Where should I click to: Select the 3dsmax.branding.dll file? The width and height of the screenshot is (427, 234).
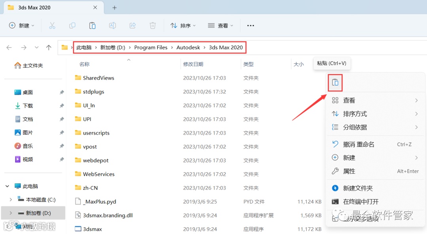click(104, 215)
